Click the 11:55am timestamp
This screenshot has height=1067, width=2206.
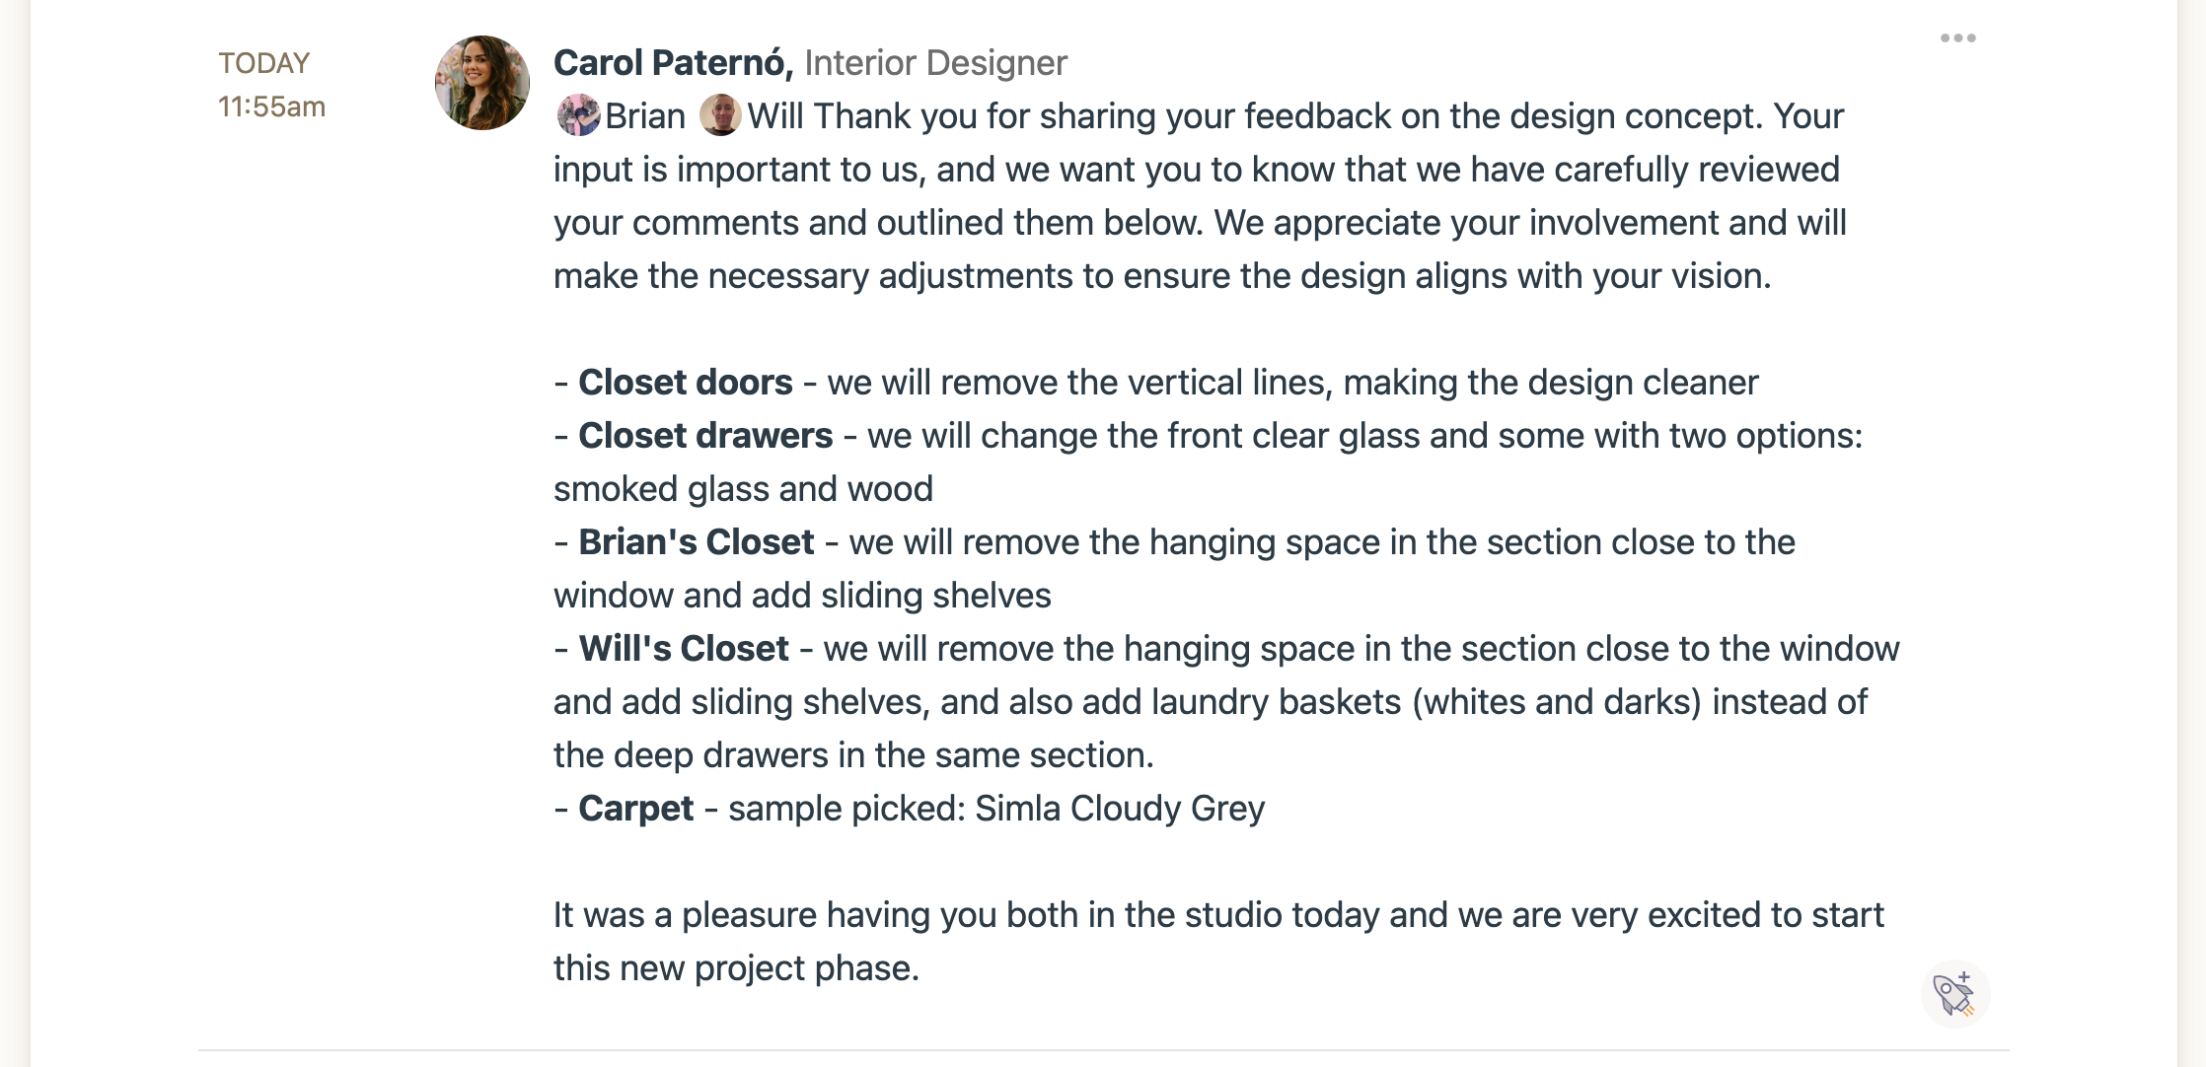click(271, 107)
